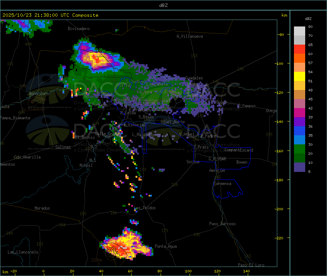This screenshot has height=276, width=327.
Task: Click the R_Padre map label
Action: pos(208,136)
